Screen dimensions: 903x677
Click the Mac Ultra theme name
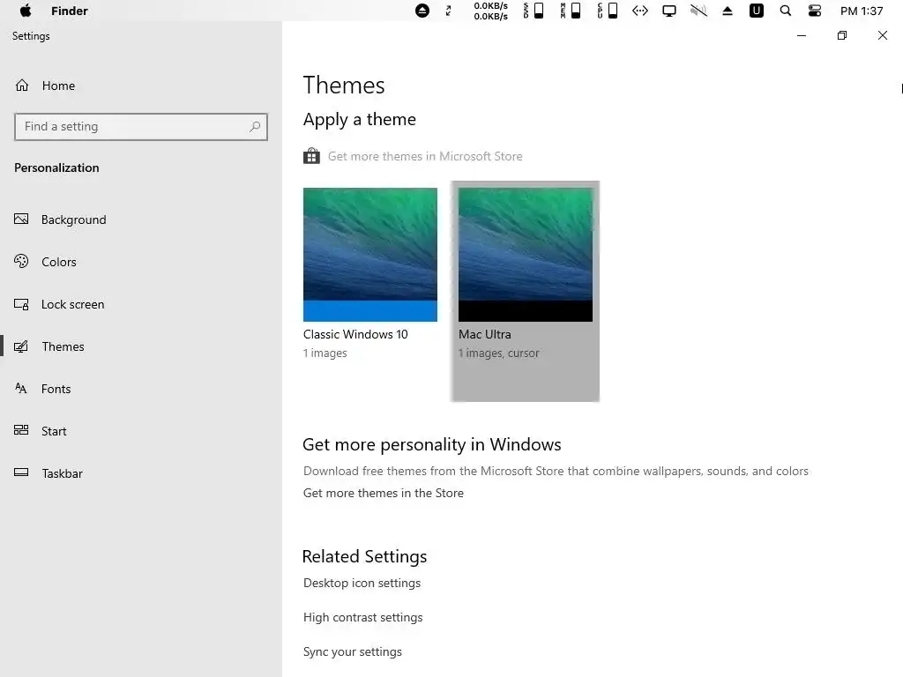point(485,334)
